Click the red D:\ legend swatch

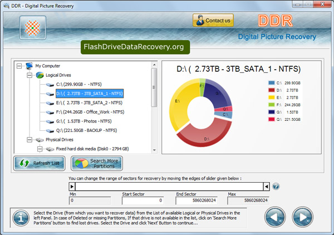(272, 90)
